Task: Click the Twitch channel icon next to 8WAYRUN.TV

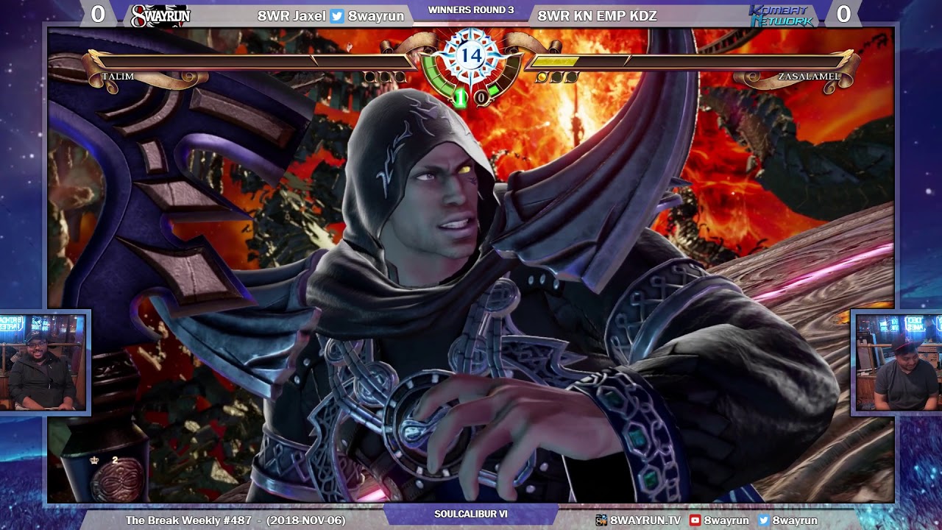Action: pyautogui.click(x=601, y=520)
